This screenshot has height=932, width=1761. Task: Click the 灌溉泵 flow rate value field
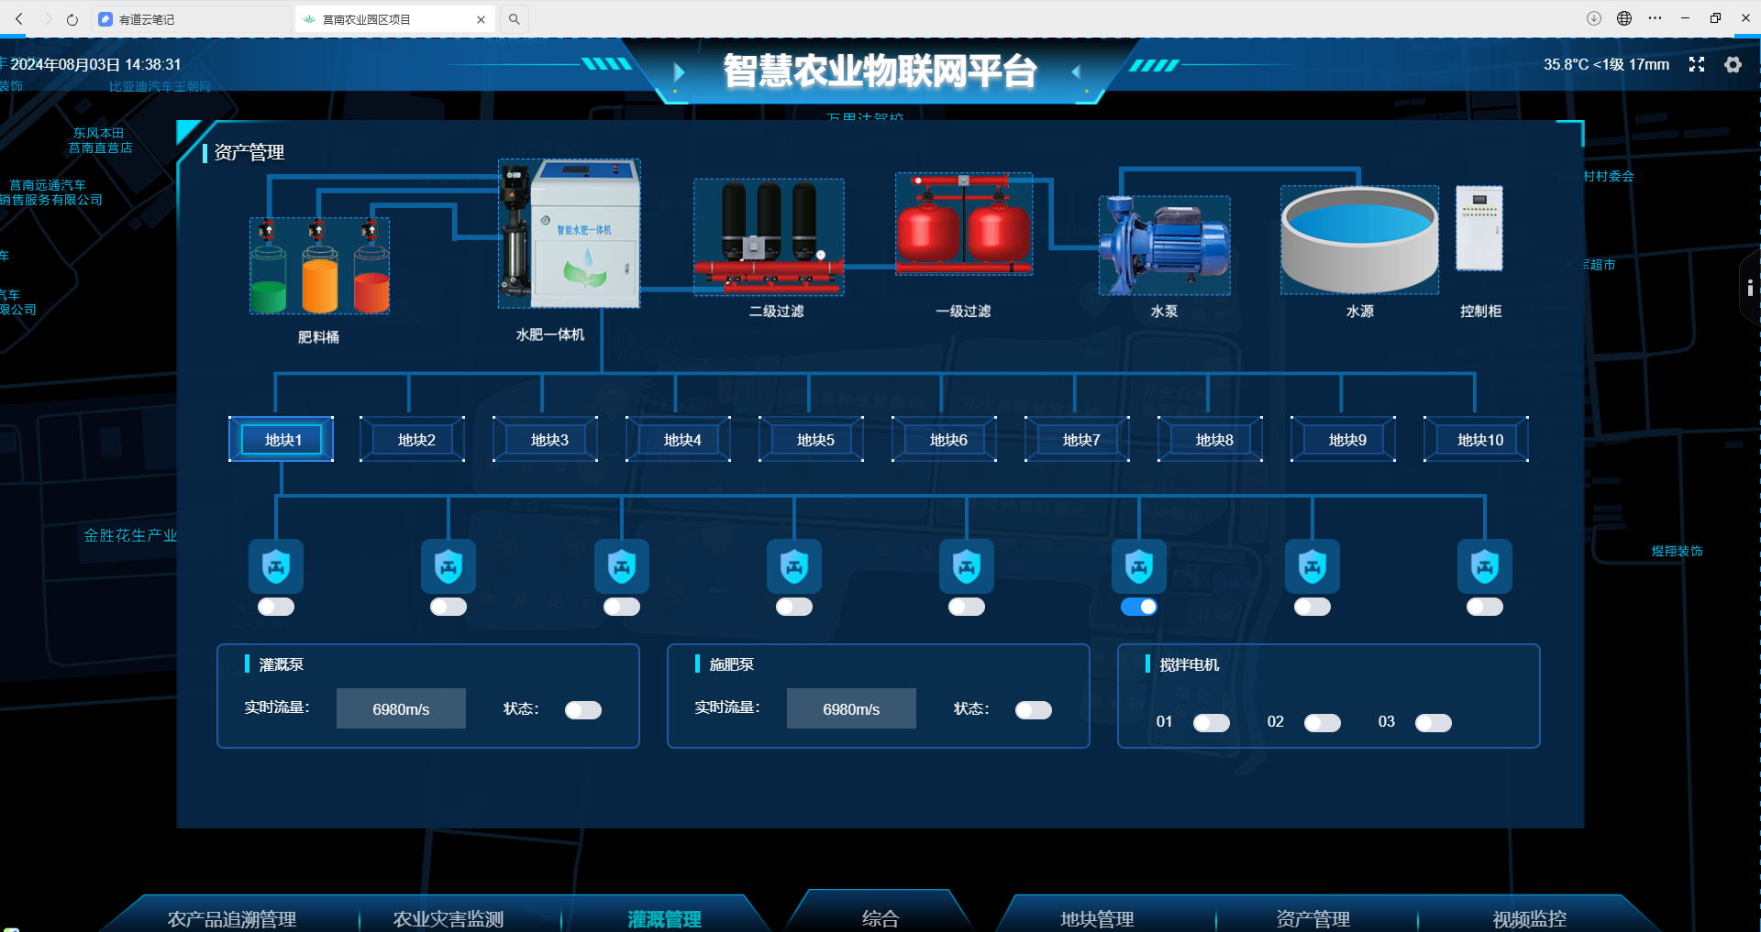[401, 707]
